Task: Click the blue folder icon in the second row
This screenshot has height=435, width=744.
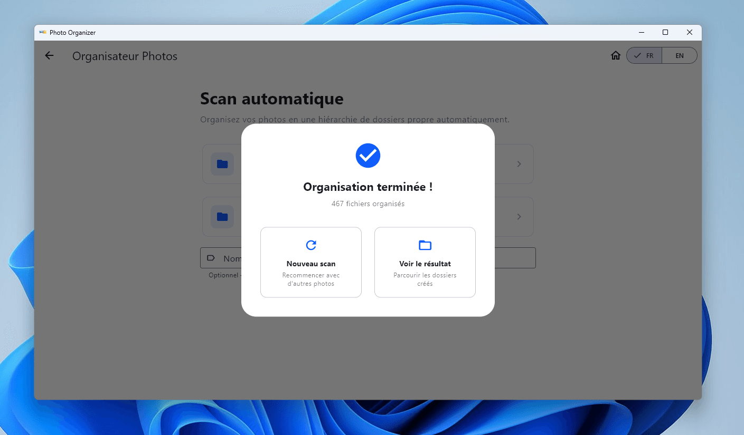Action: coord(222,217)
